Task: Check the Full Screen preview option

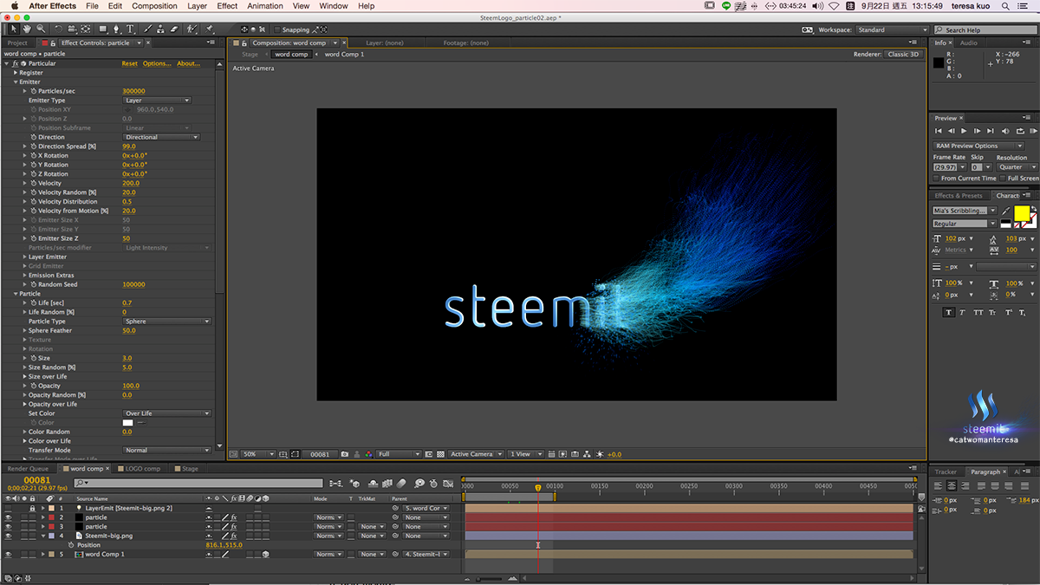Action: [x=1003, y=179]
